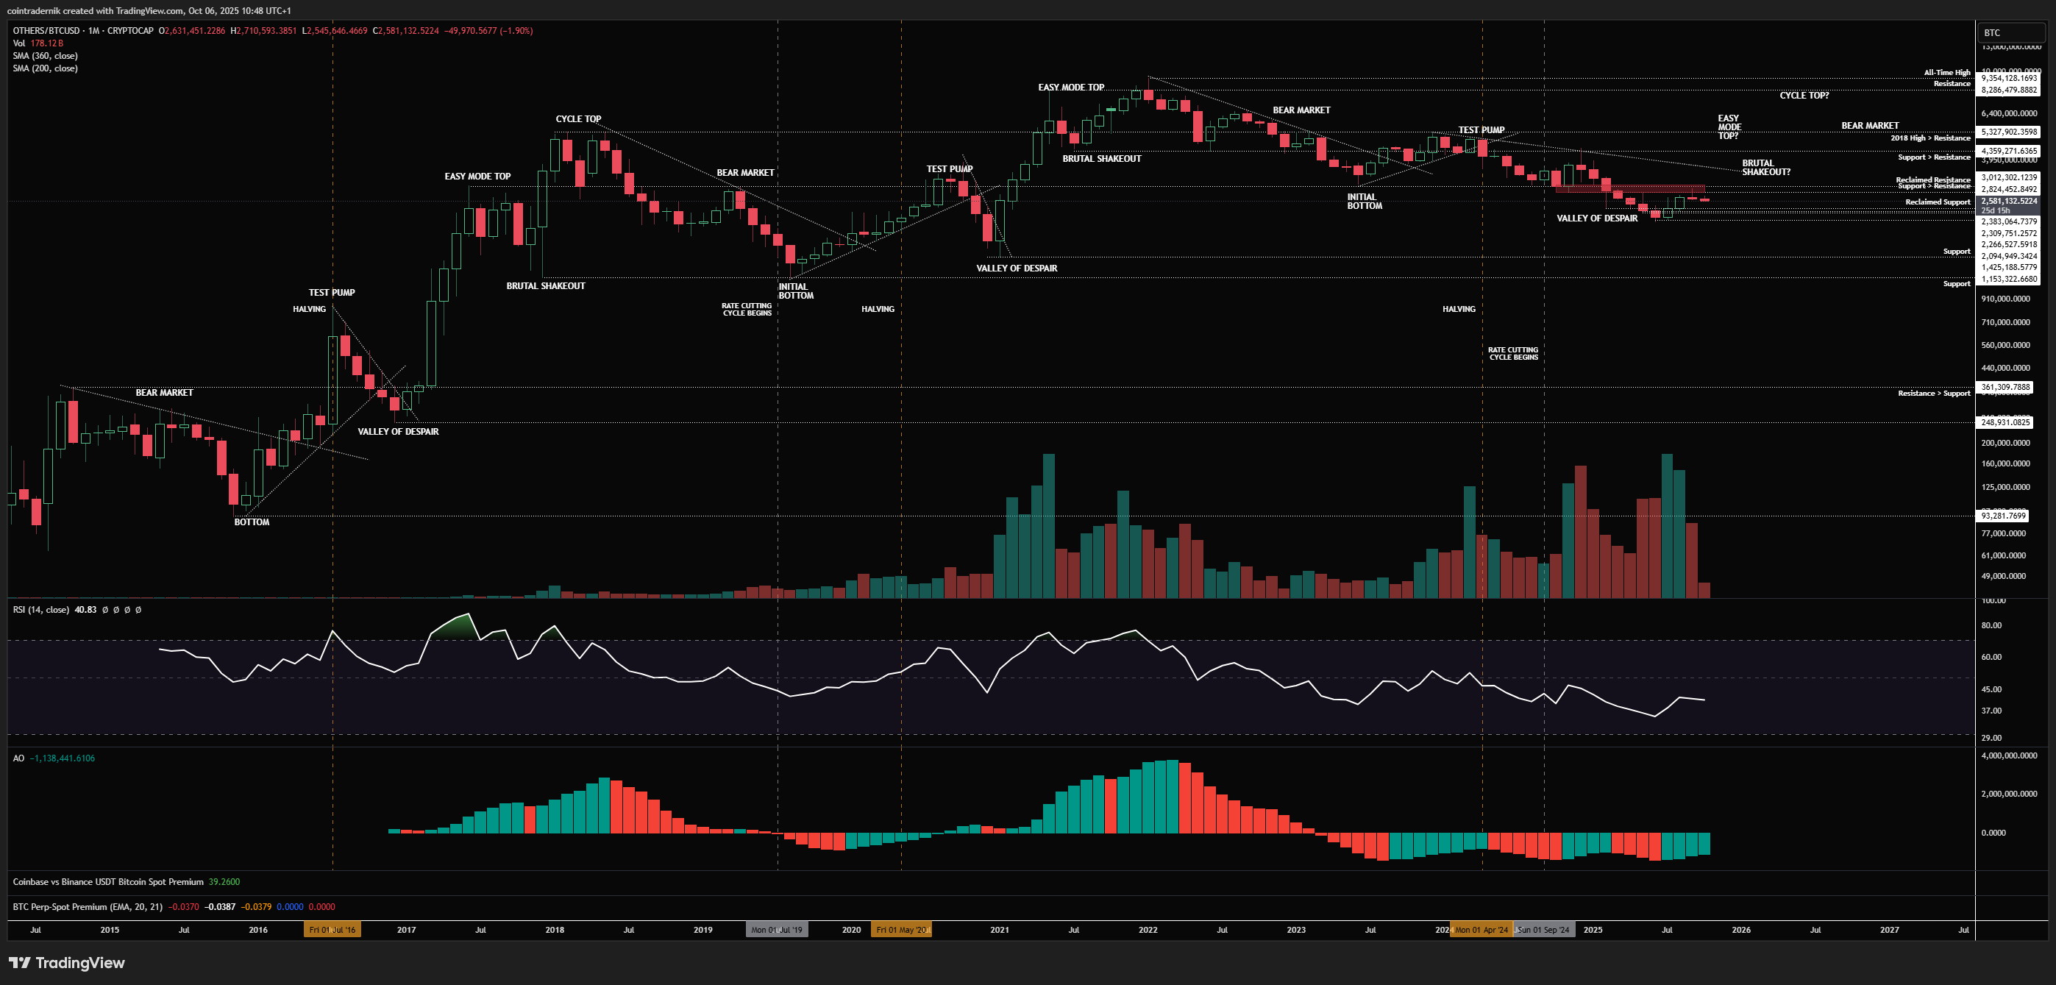Click the Vol indicator legend
The height and width of the screenshot is (985, 2056).
[x=19, y=43]
